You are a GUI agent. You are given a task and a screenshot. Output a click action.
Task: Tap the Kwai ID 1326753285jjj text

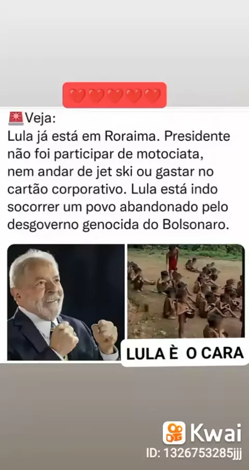pos(194,452)
